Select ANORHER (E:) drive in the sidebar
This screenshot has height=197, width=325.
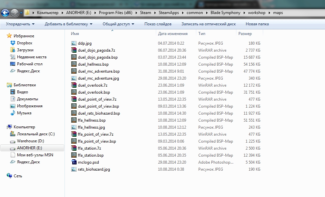tap(32, 148)
